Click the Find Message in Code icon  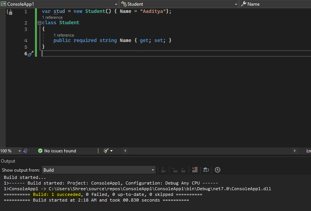coord(163,170)
